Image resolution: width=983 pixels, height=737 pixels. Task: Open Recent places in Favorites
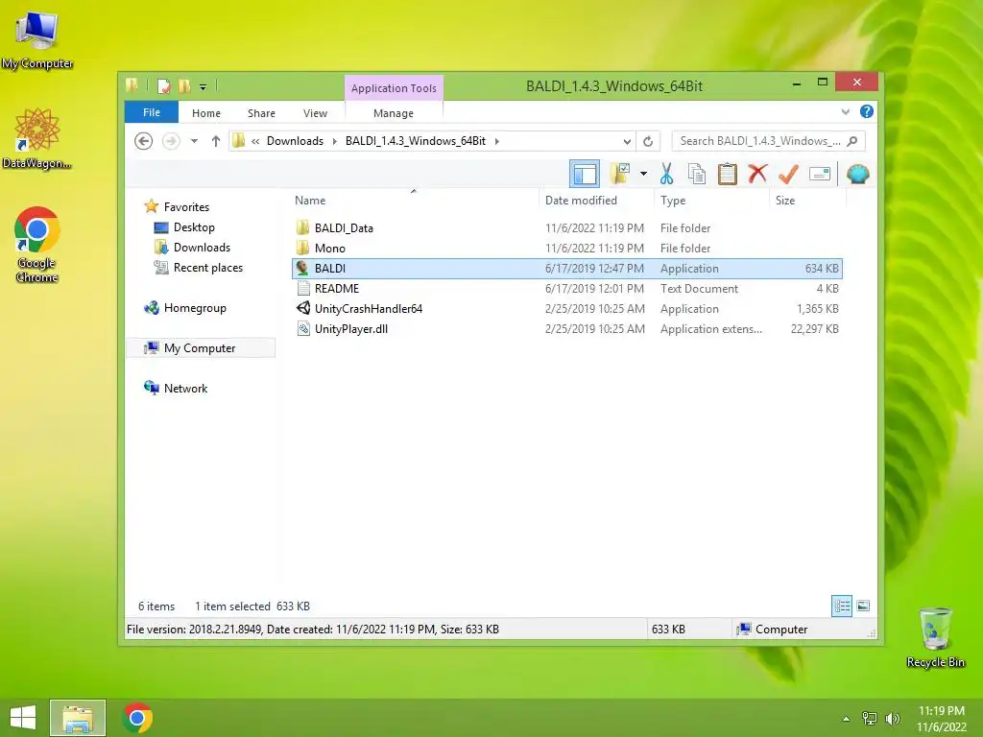point(208,268)
